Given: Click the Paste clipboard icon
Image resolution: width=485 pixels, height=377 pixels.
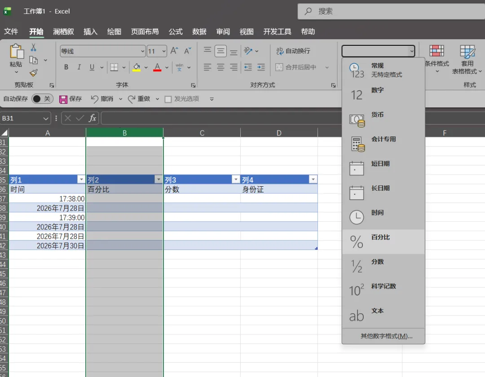Looking at the screenshot, I should [17, 51].
